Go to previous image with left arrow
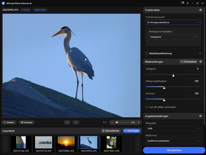The image size is (206, 155). (67, 123)
